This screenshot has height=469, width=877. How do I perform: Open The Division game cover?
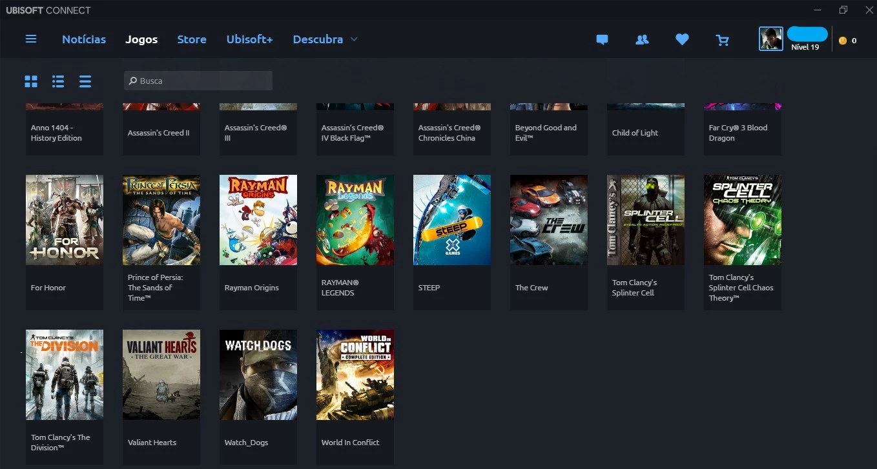click(65, 375)
